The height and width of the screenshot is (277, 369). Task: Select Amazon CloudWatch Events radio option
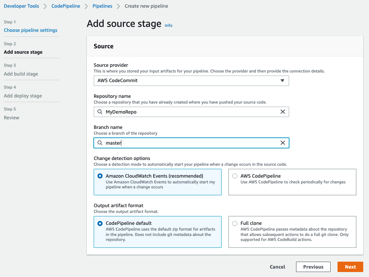tap(100, 176)
